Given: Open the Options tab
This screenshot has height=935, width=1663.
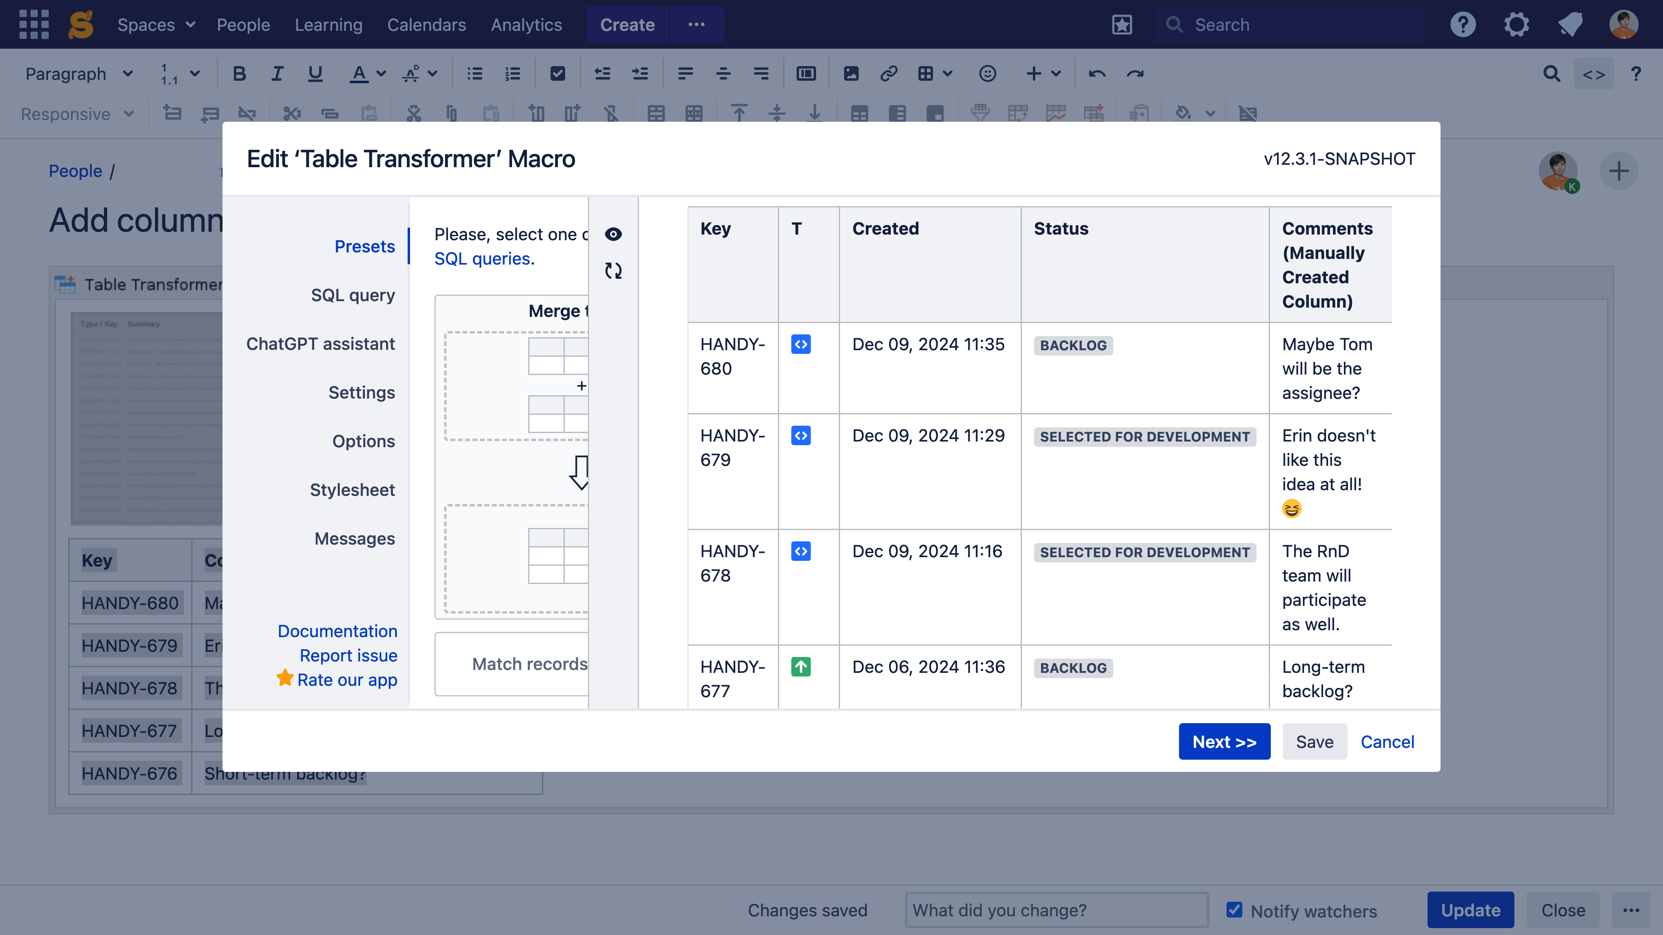Looking at the screenshot, I should (363, 442).
